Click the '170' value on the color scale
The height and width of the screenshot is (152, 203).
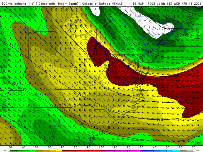point(193,147)
